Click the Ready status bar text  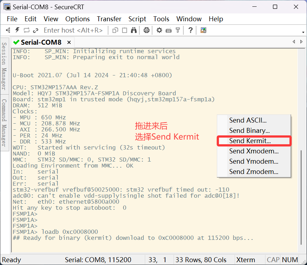(11, 260)
